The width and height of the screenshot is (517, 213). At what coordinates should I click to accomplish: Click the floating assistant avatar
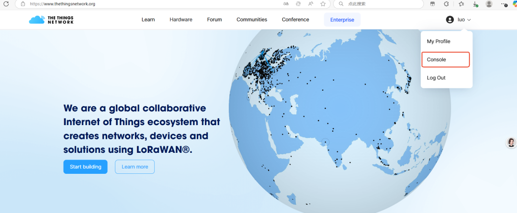point(511,142)
